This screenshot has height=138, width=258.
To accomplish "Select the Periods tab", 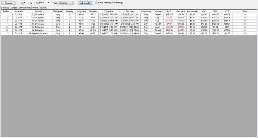I will tap(28, 7).
